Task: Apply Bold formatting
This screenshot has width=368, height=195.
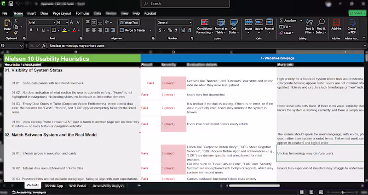Action: (31, 30)
